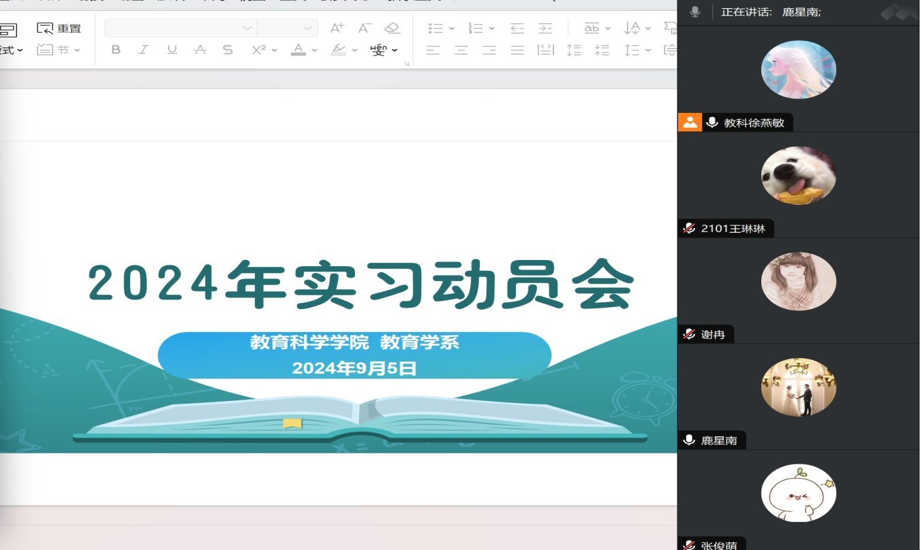Toggle the muted microphone icon for 谢冉
The height and width of the screenshot is (550, 920).
click(x=690, y=334)
